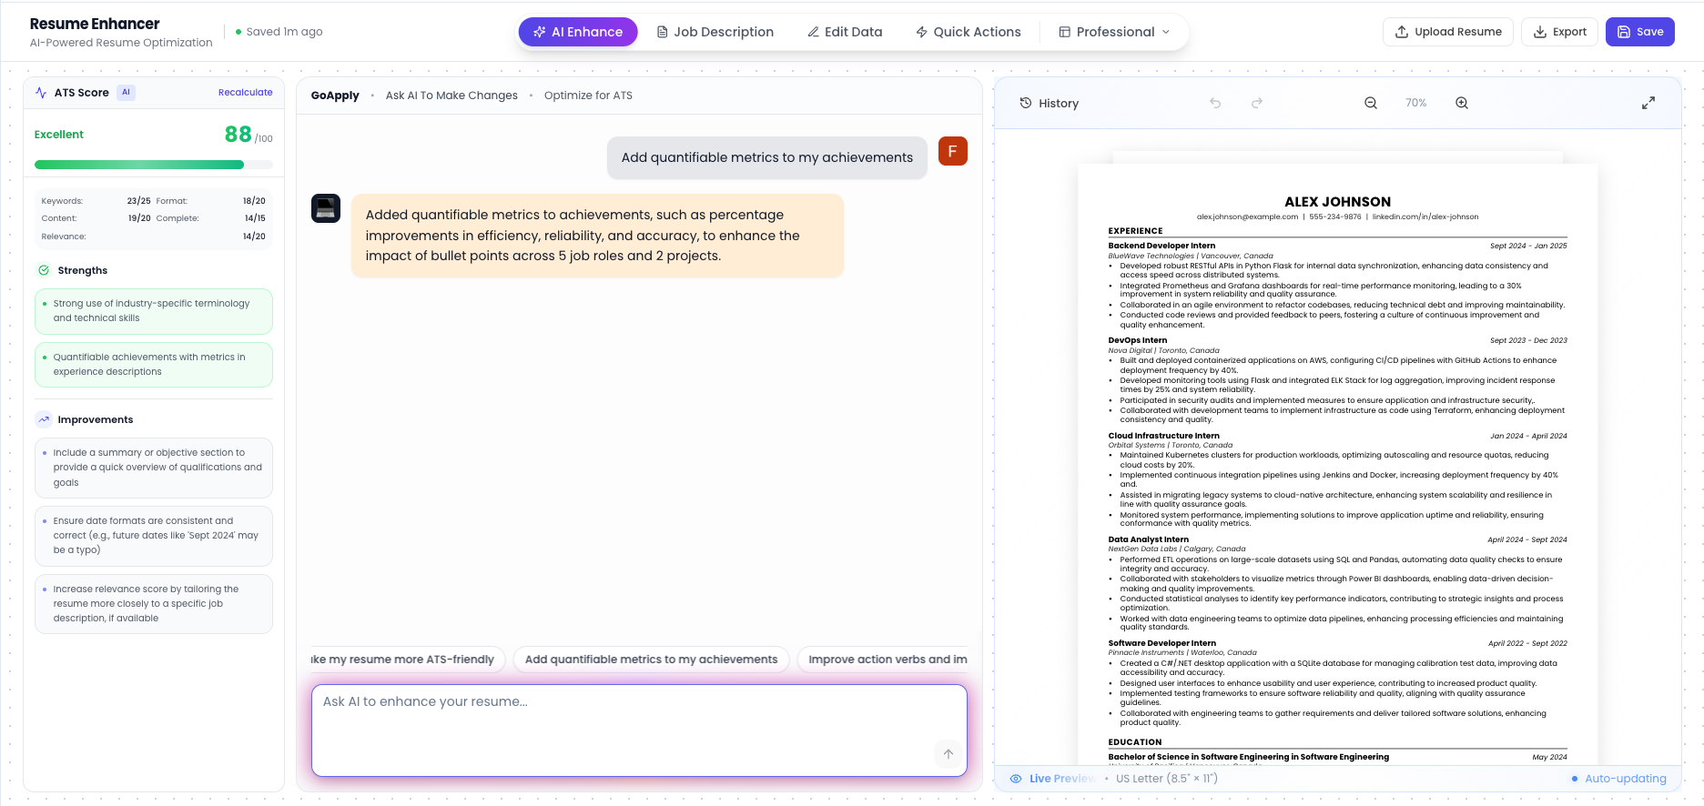Click the ATS score progress bar
The height and width of the screenshot is (806, 1704).
pyautogui.click(x=154, y=165)
